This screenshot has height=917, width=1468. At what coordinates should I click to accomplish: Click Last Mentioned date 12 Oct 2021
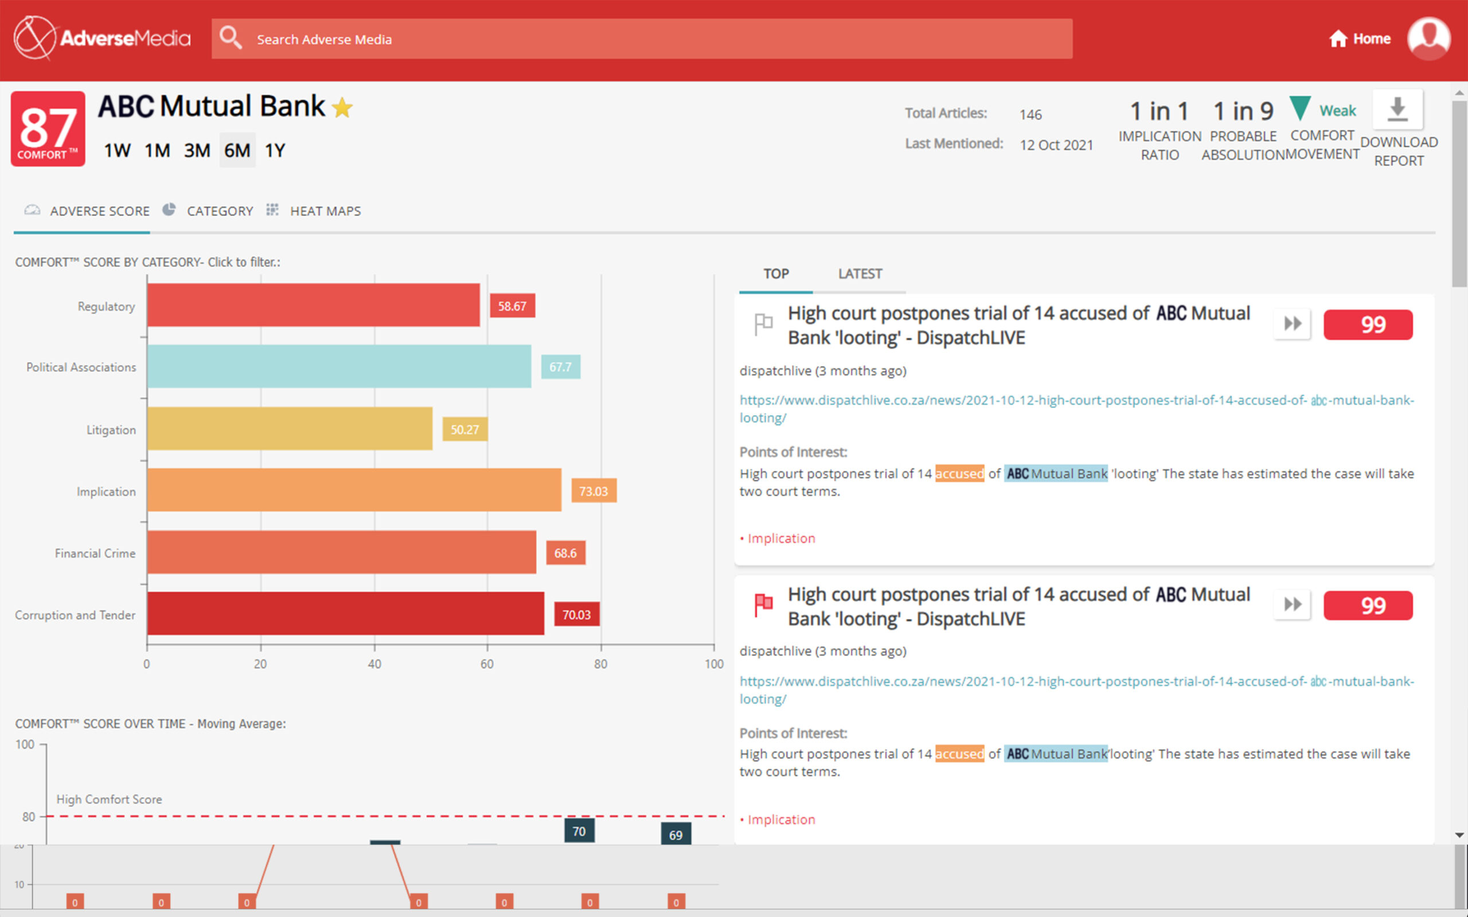pos(1056,145)
